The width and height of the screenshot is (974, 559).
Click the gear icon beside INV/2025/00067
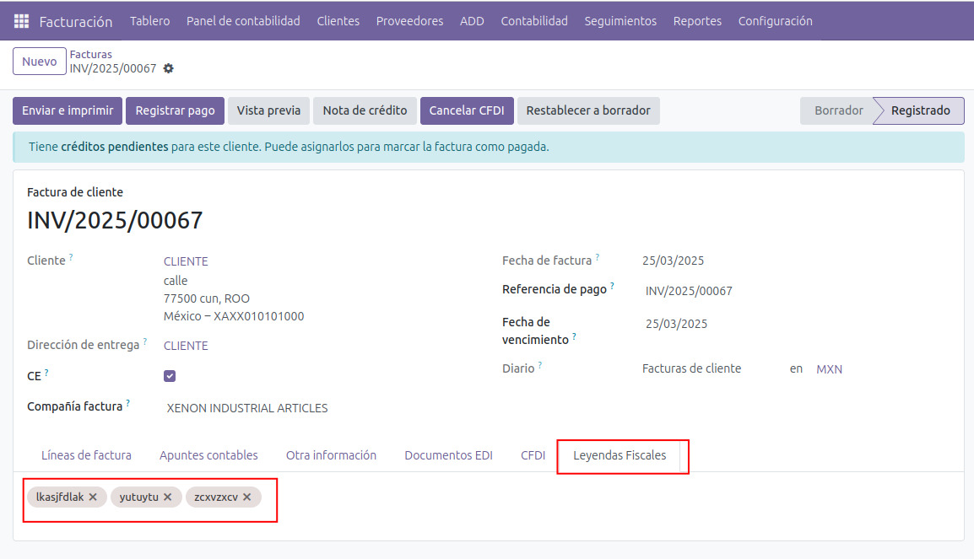click(168, 68)
